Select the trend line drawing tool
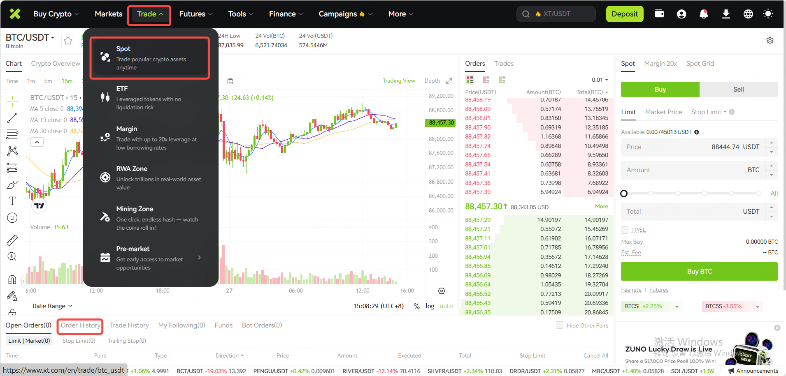This screenshot has height=376, width=786. point(12,118)
